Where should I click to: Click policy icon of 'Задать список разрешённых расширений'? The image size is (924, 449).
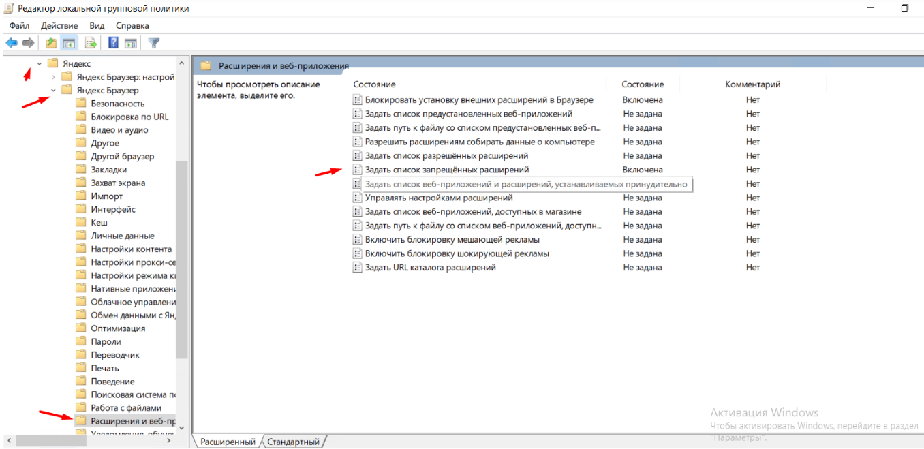(357, 156)
